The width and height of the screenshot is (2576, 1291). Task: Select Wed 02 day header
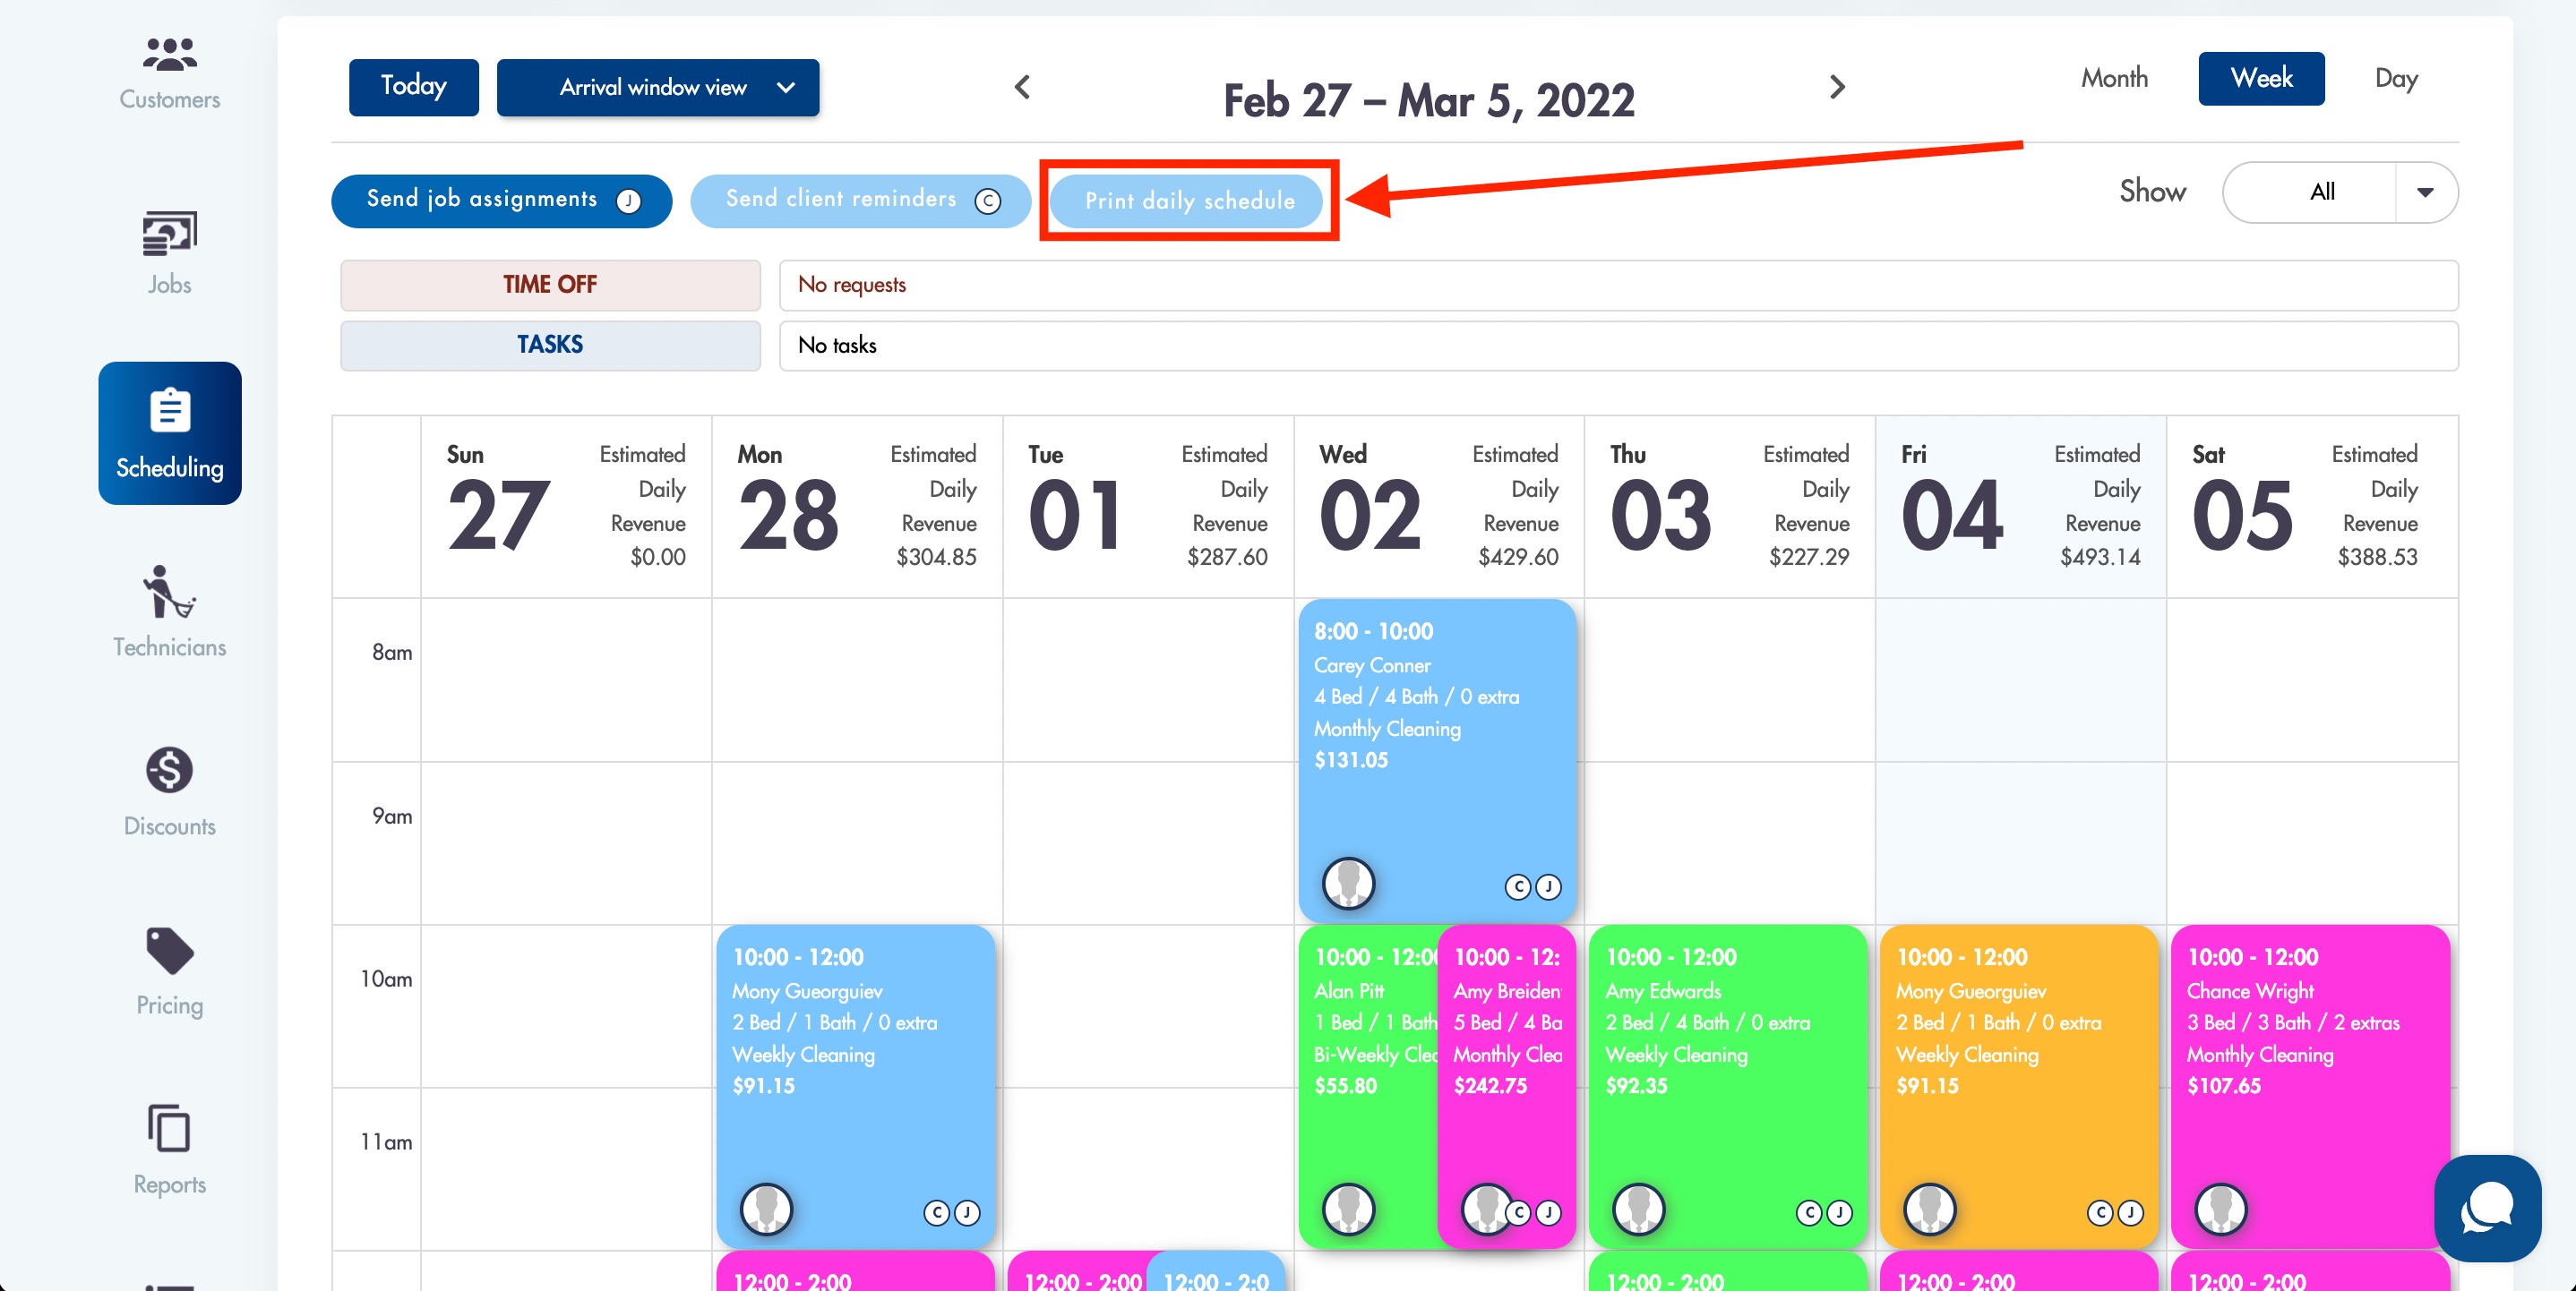pyautogui.click(x=1439, y=507)
